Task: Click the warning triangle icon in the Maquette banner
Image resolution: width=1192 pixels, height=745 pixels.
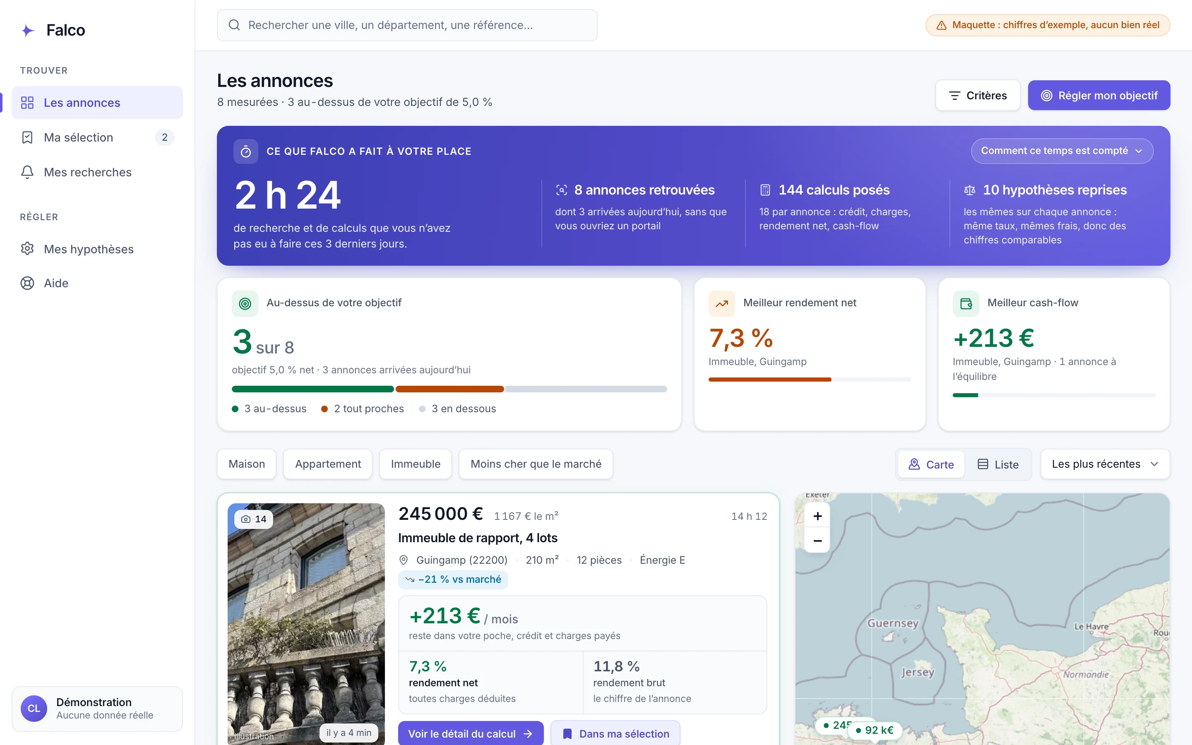Action: (x=941, y=25)
